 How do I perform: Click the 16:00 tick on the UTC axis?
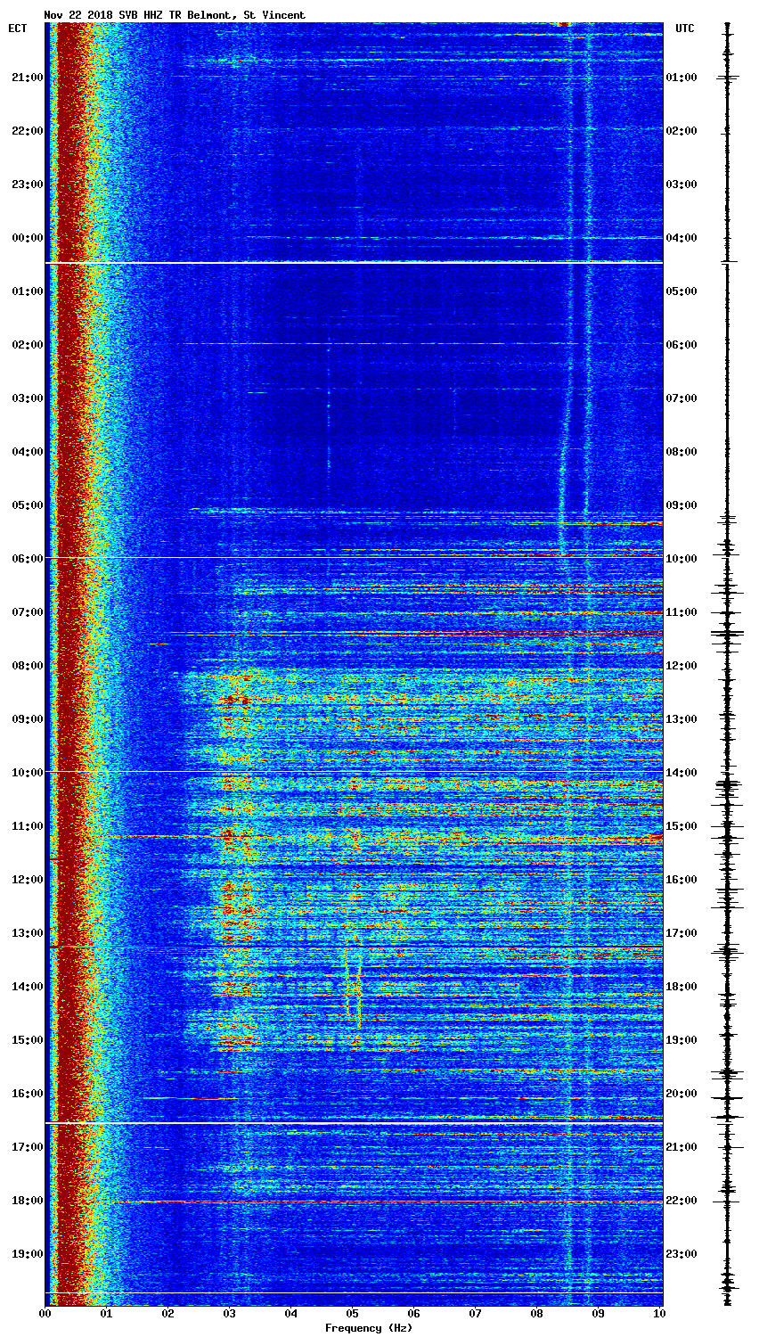[x=681, y=880]
